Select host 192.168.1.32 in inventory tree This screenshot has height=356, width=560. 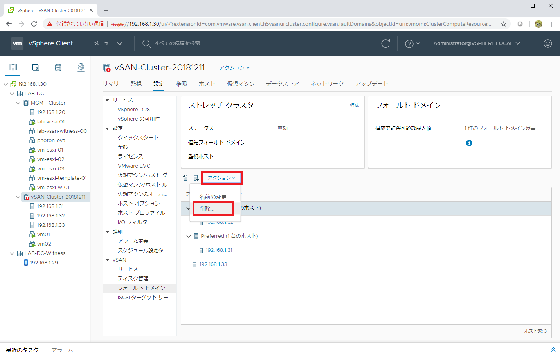tap(51, 216)
